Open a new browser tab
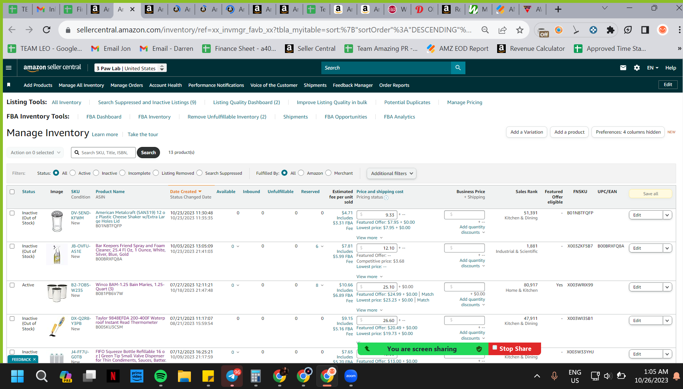Screen dimensions: 683x389 (x=558, y=9)
